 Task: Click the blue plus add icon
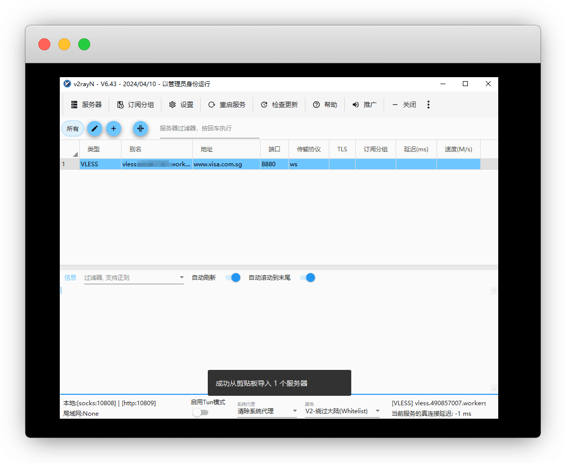[114, 128]
